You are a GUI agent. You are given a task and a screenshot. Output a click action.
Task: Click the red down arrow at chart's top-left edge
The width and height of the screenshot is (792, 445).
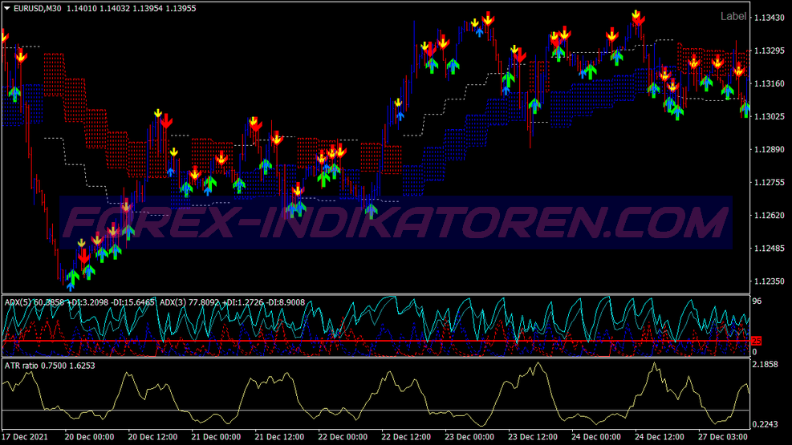[4, 36]
